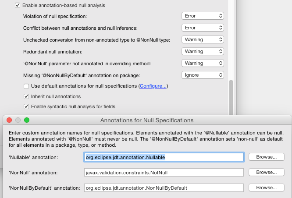This screenshot has height=198, width=292.
Task: Expand Redundant null annotation severity dropdown
Action: click(x=203, y=51)
